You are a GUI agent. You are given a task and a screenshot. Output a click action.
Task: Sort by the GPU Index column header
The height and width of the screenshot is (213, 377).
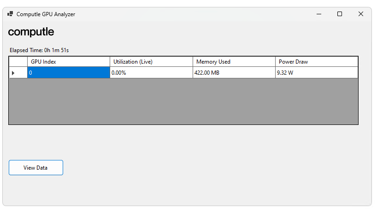click(x=68, y=62)
